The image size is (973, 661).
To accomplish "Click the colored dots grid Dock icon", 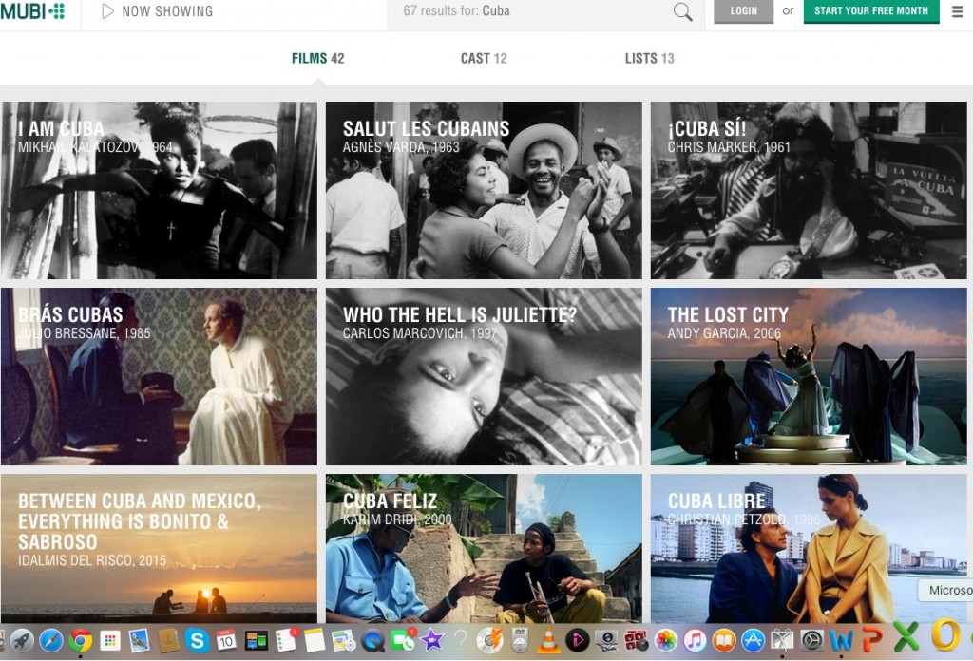I will point(110,640).
